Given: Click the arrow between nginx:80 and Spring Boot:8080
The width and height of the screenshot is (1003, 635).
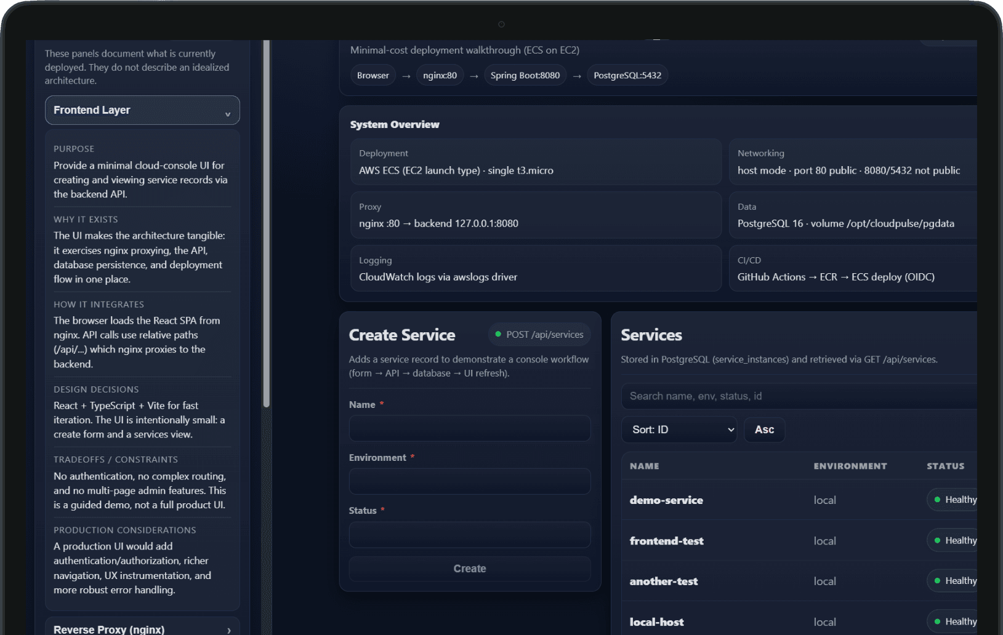Looking at the screenshot, I should point(473,75).
